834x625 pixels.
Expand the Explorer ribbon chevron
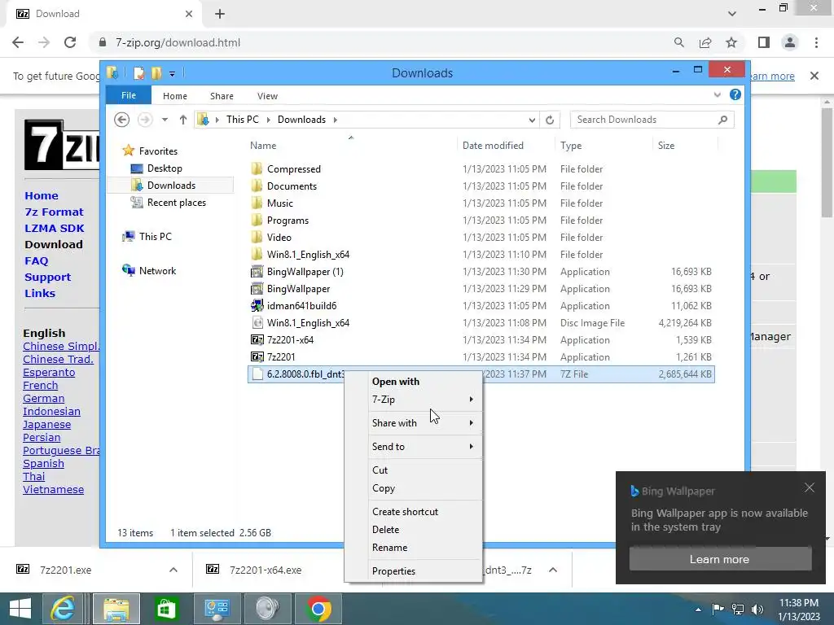click(717, 94)
